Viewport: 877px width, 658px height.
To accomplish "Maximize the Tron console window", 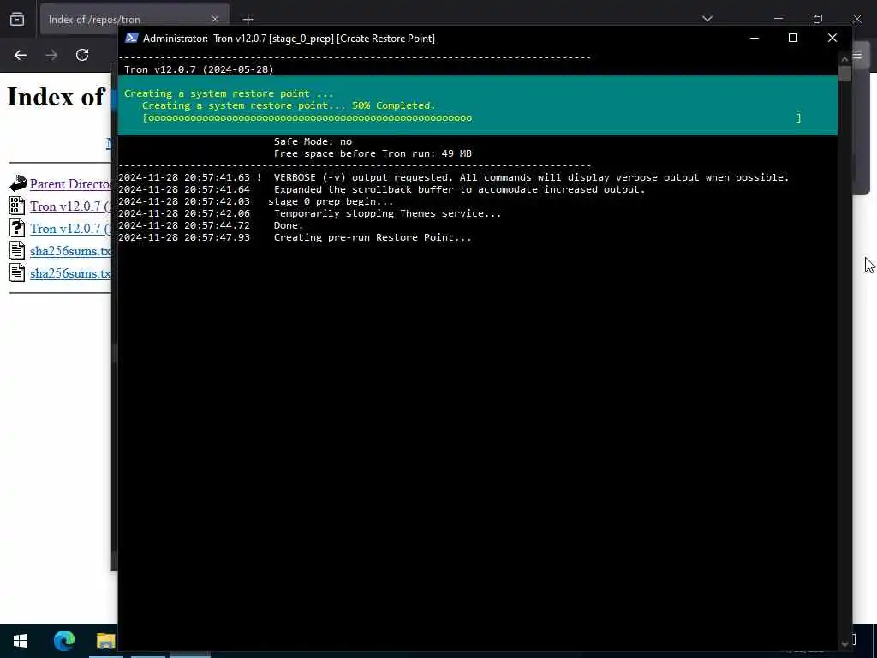I will [792, 38].
